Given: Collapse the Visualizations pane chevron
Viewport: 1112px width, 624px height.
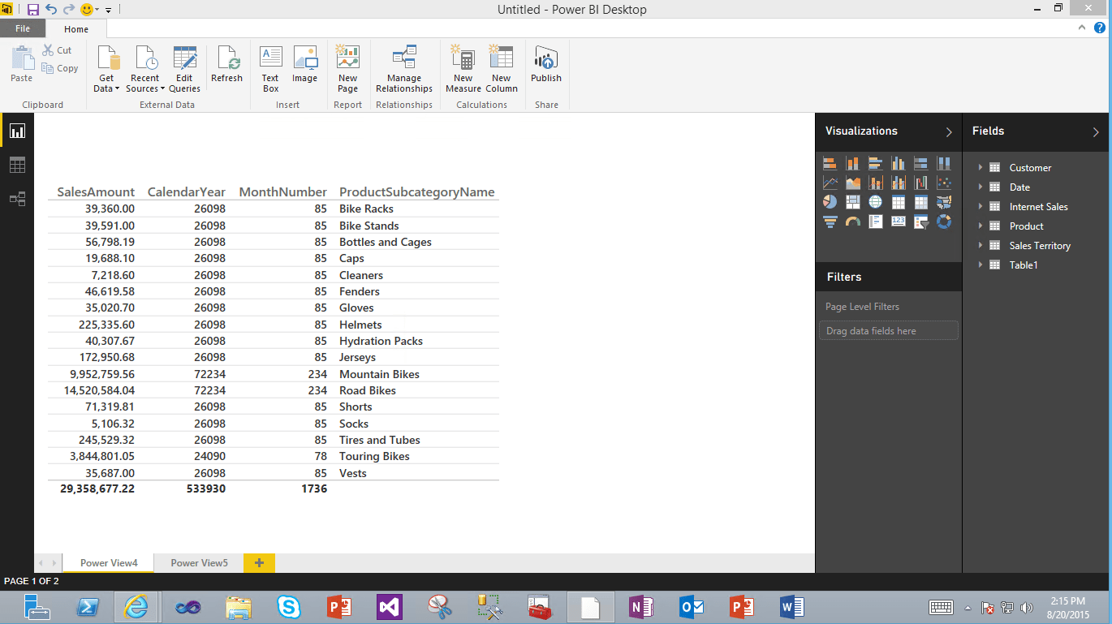Looking at the screenshot, I should (x=949, y=132).
